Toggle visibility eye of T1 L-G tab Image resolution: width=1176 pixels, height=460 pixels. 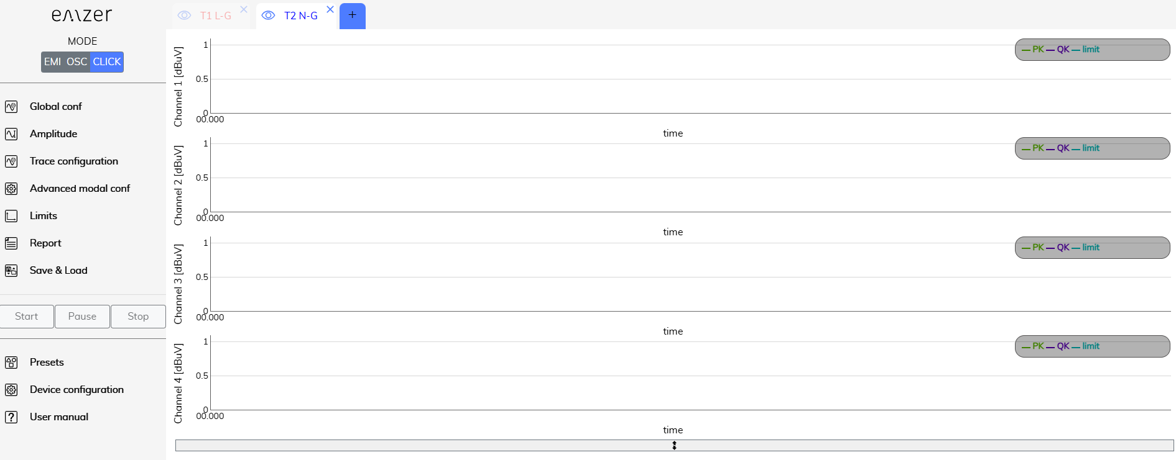coord(184,16)
